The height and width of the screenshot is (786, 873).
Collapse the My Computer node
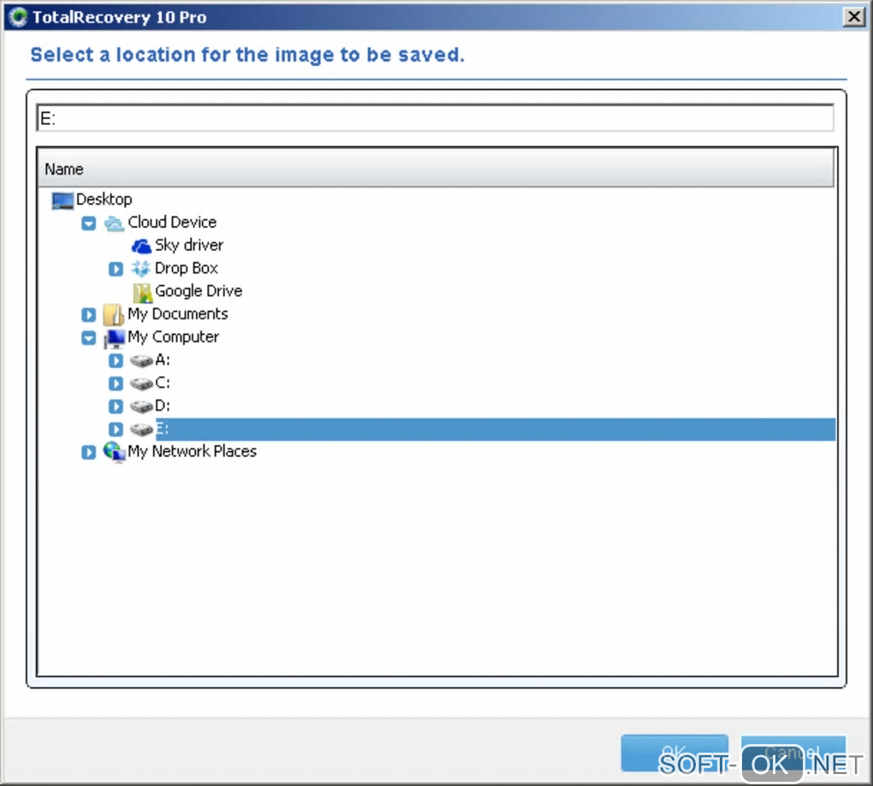[89, 338]
